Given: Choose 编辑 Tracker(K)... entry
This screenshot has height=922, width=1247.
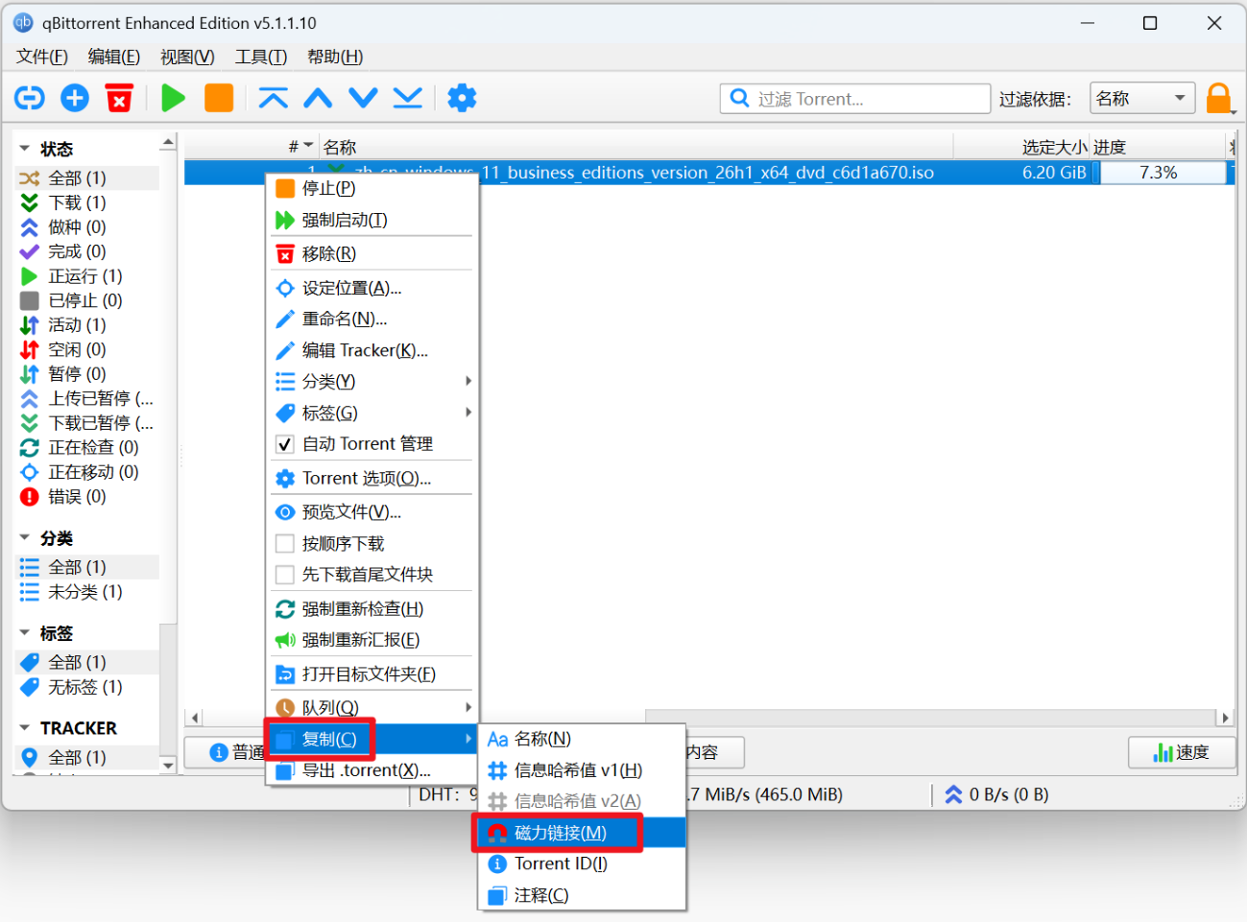Looking at the screenshot, I should (x=372, y=350).
